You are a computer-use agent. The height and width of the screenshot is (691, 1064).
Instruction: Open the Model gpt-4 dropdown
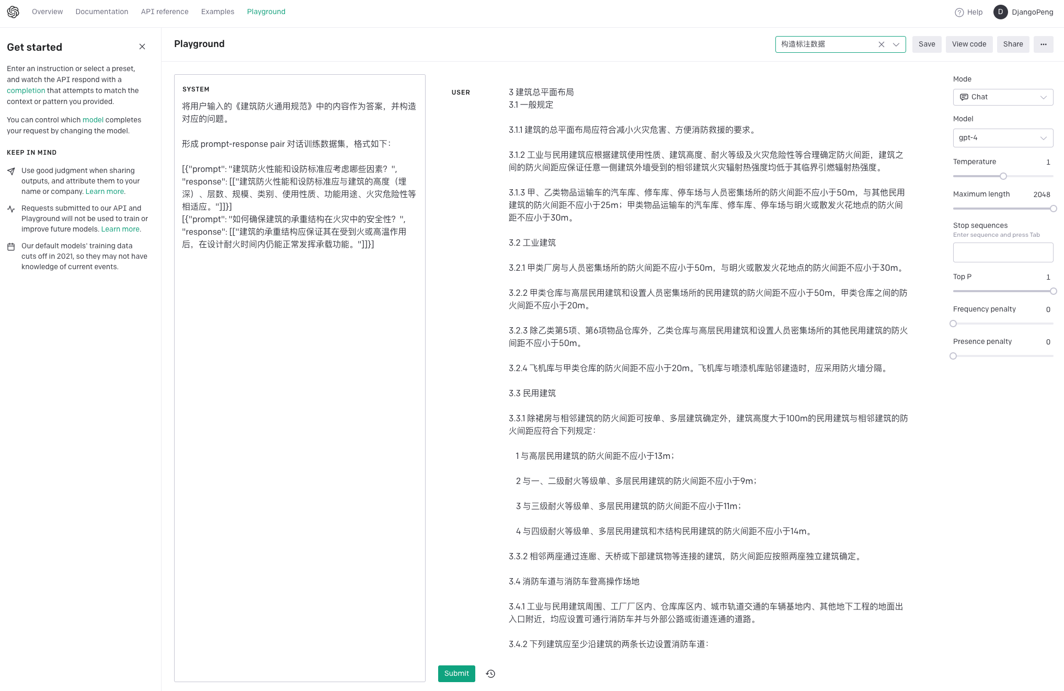(x=1003, y=138)
